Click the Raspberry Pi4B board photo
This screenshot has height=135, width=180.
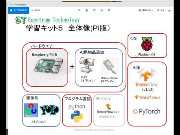coord(48,66)
